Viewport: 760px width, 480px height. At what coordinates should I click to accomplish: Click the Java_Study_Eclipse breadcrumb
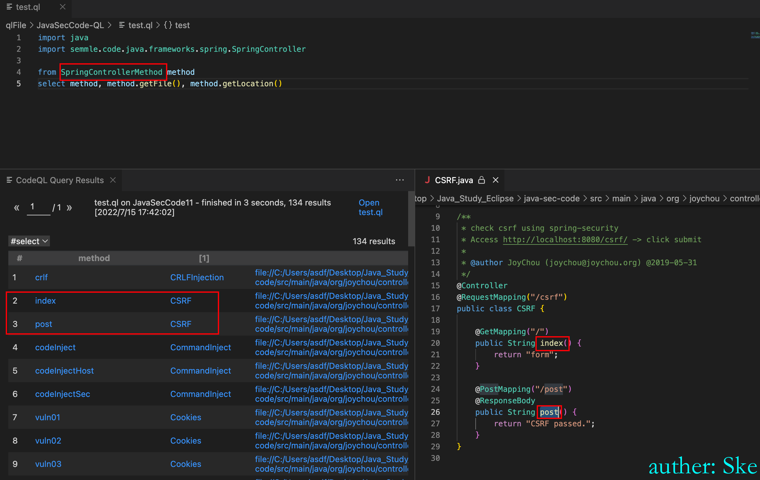pos(475,198)
